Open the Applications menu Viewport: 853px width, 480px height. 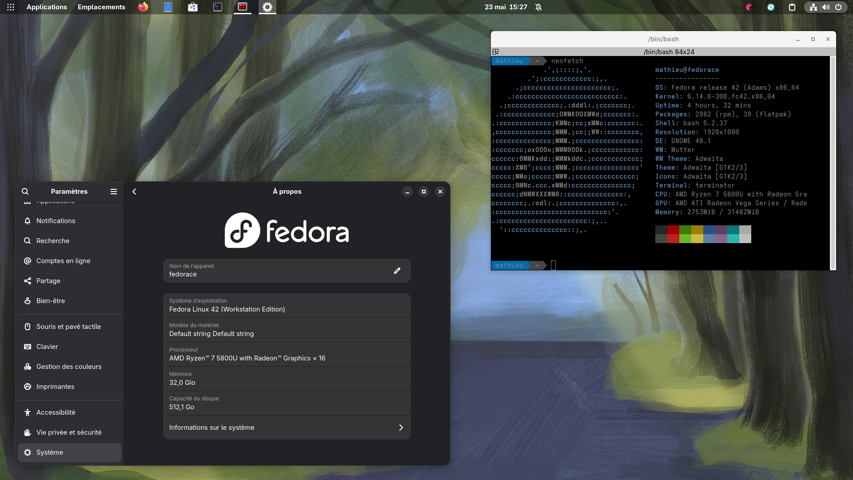[x=47, y=7]
